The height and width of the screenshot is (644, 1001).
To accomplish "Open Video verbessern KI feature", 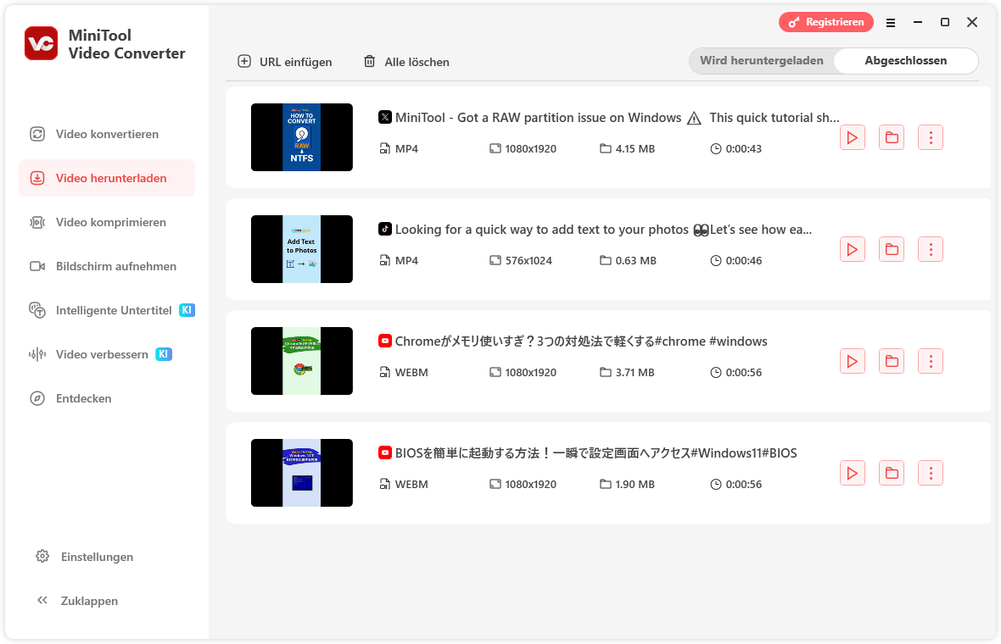I will pyautogui.click(x=107, y=354).
